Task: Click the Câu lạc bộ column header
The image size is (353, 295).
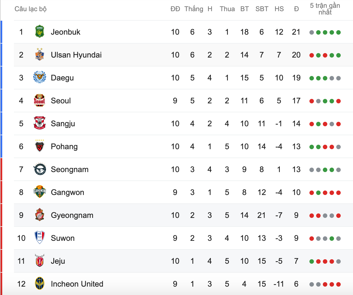Action: 30,9
